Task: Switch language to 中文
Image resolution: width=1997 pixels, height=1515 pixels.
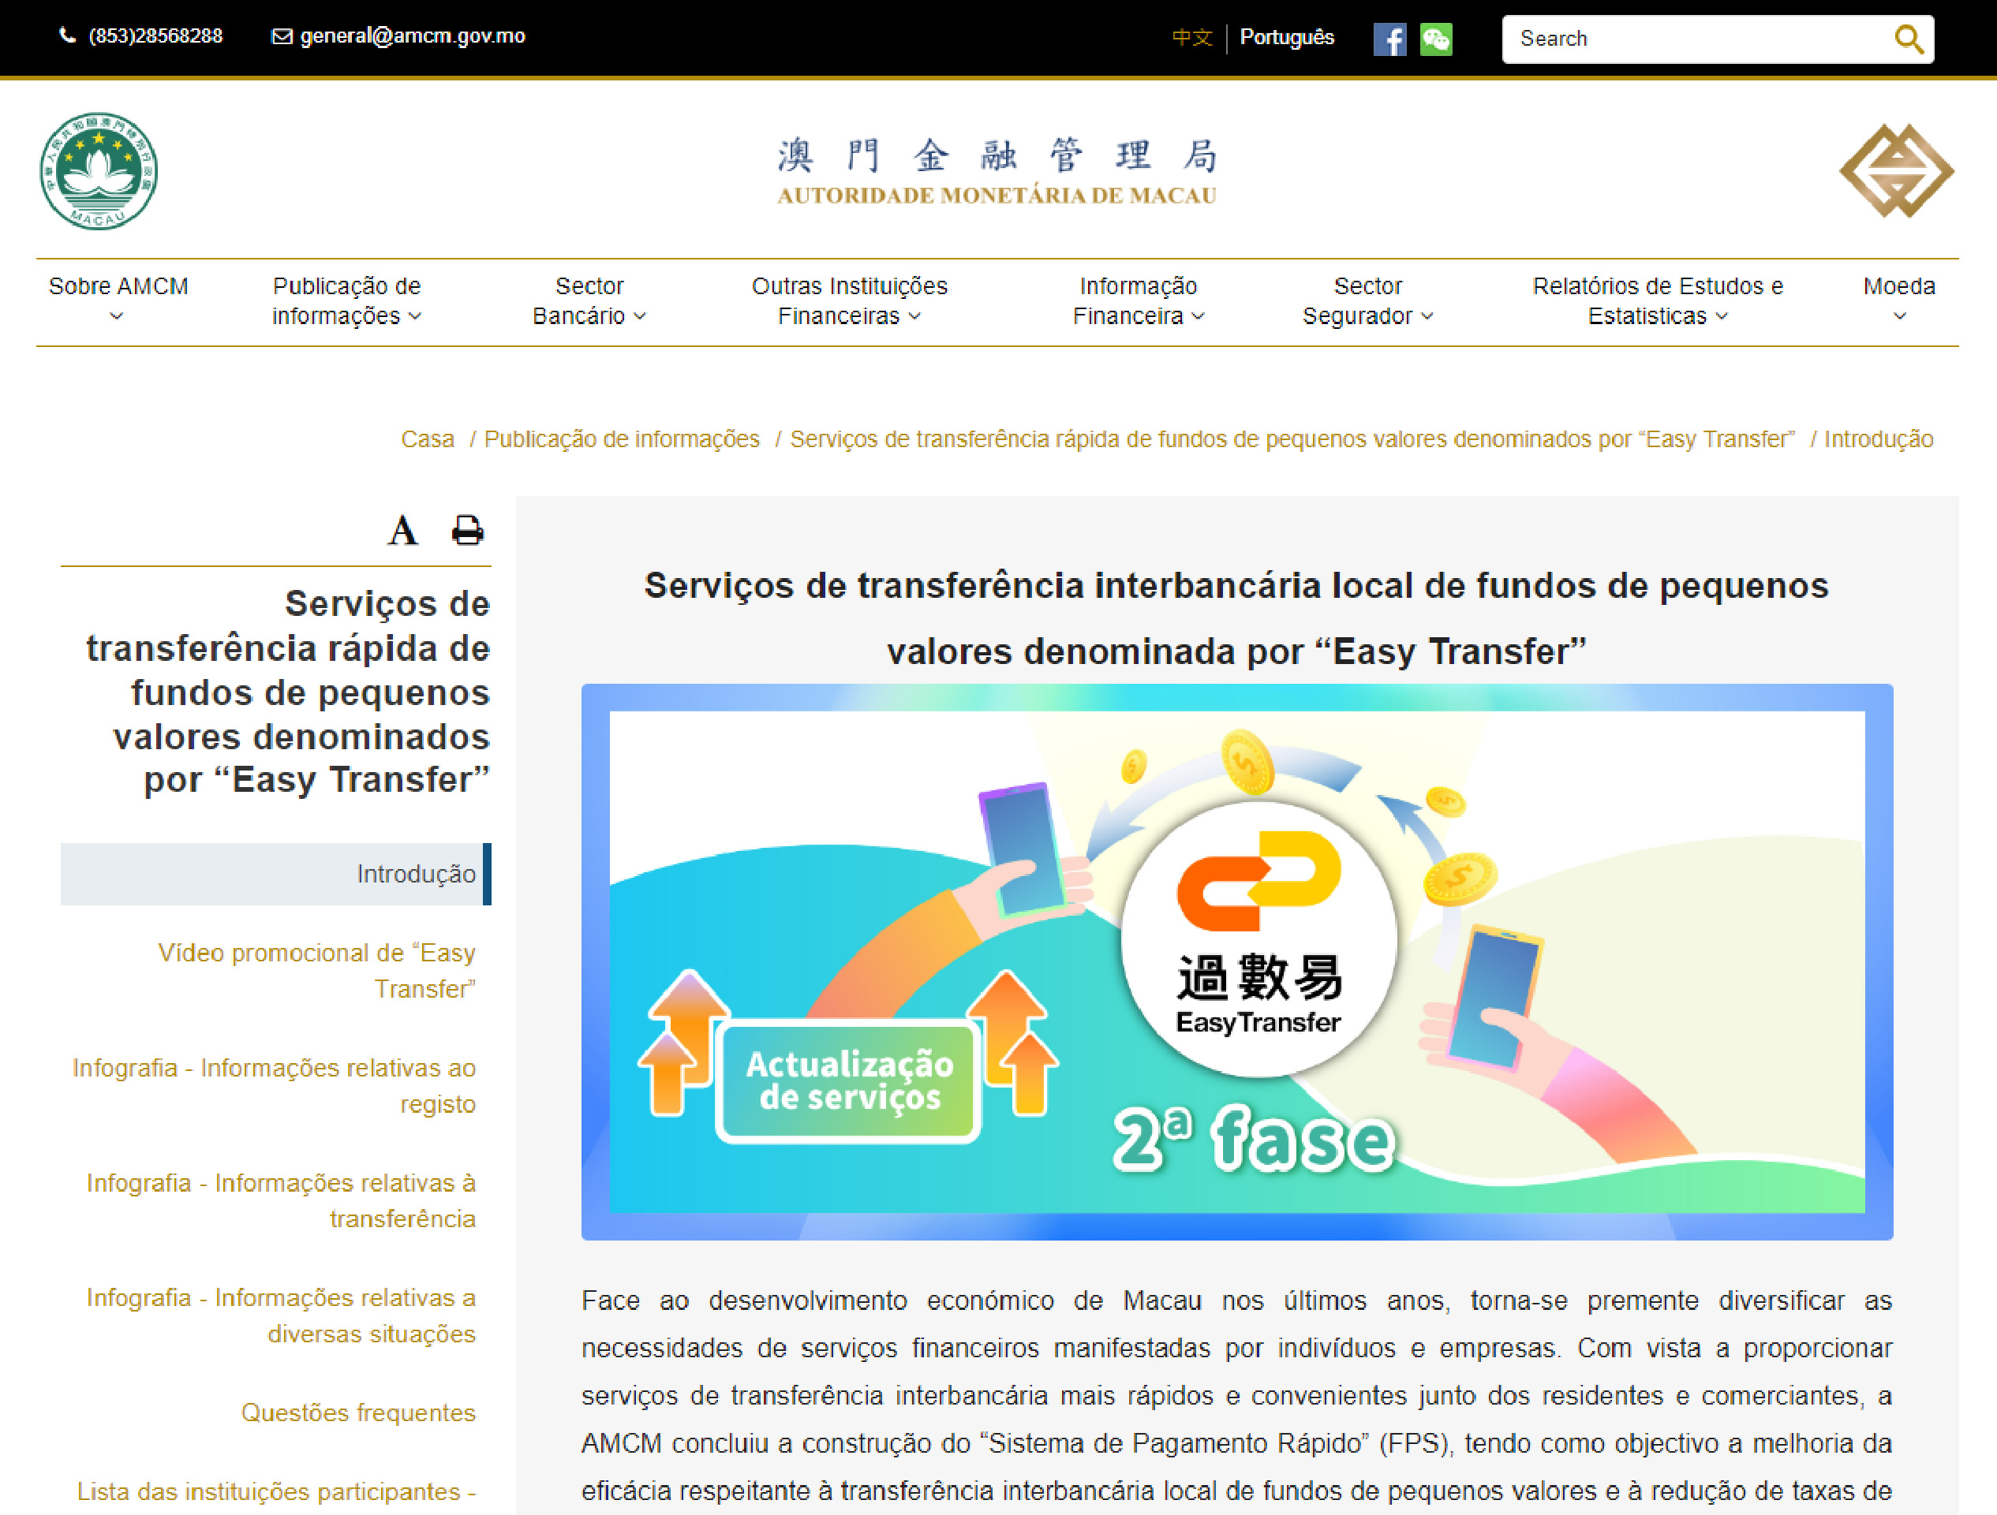Action: tap(1191, 37)
